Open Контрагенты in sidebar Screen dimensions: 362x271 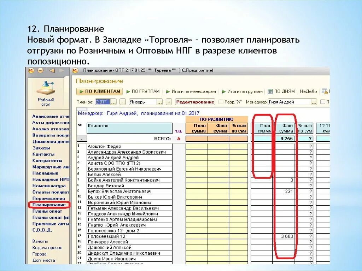[47, 161]
